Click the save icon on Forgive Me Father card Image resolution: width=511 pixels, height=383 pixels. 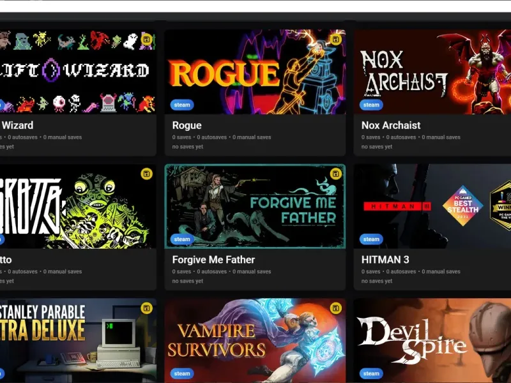(336, 174)
